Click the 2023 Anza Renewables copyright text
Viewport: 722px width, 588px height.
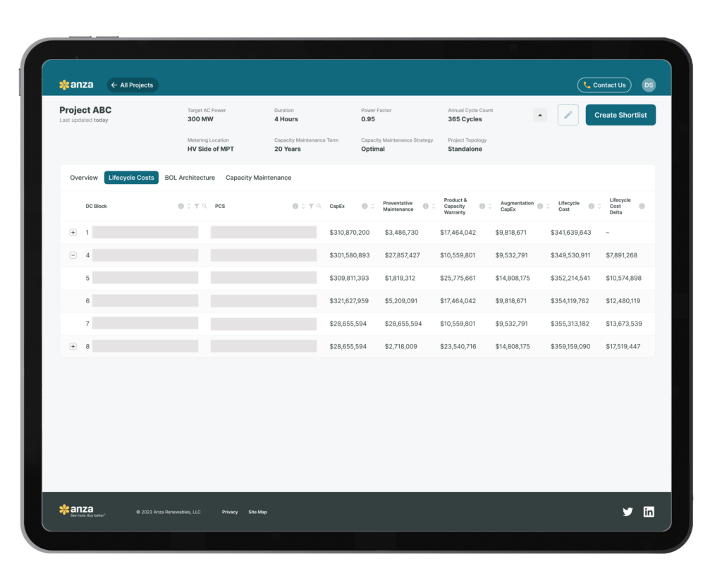point(169,512)
